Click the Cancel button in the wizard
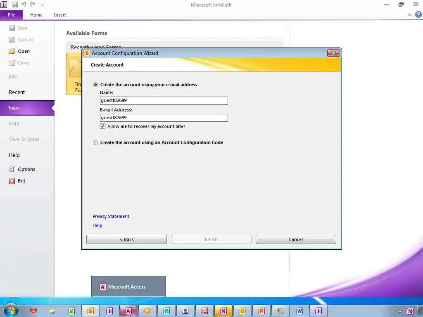This screenshot has height=317, width=423. (296, 239)
